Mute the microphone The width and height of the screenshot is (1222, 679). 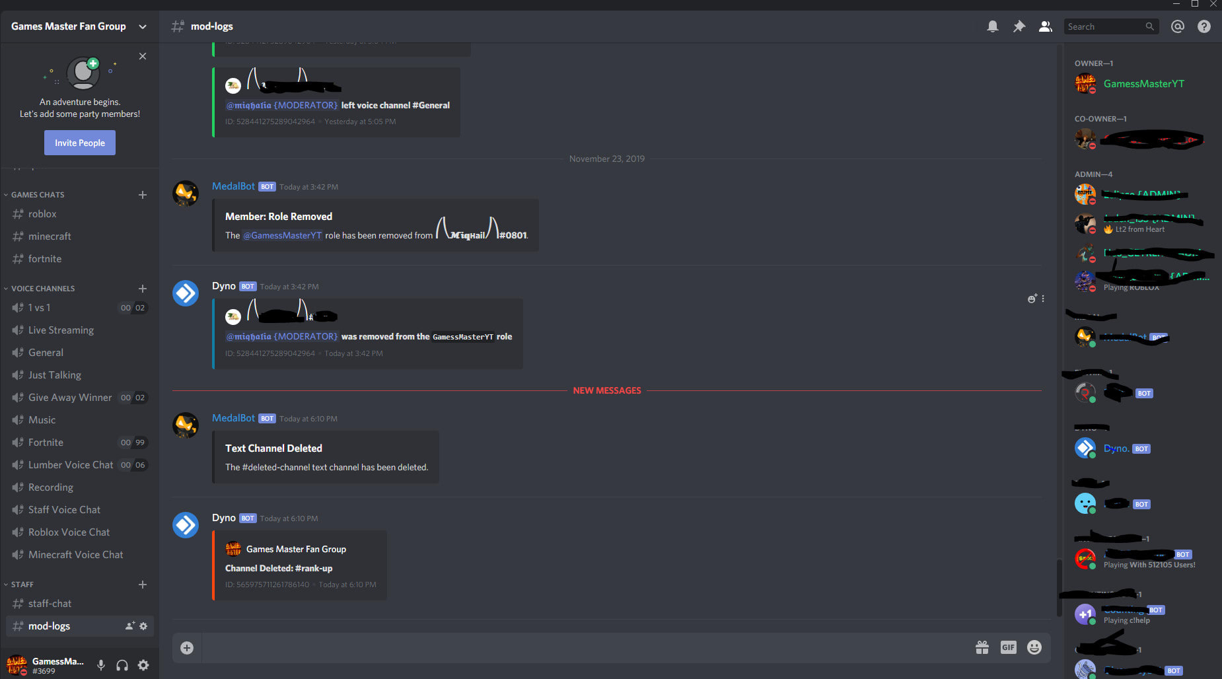[101, 665]
